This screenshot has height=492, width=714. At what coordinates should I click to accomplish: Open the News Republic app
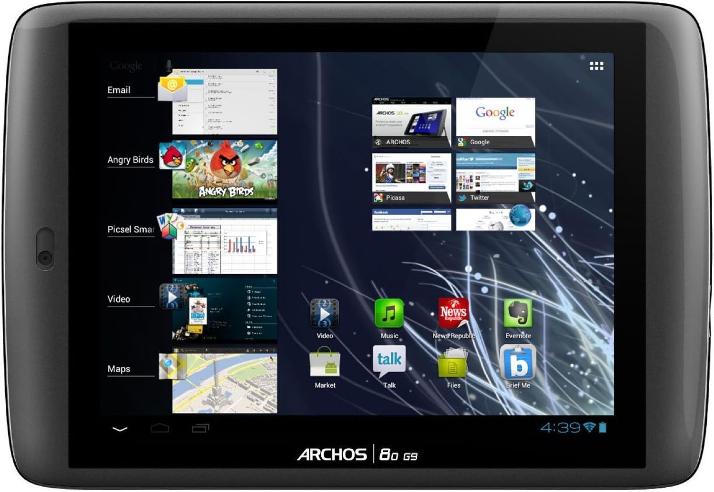point(453,314)
